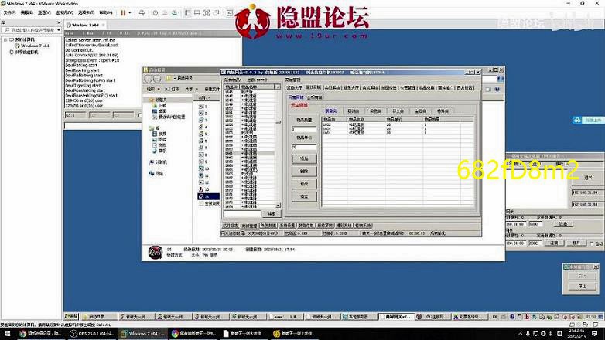Open the 编辑 menu in VMware
The width and height of the screenshot is (605, 340).
pos(26,12)
